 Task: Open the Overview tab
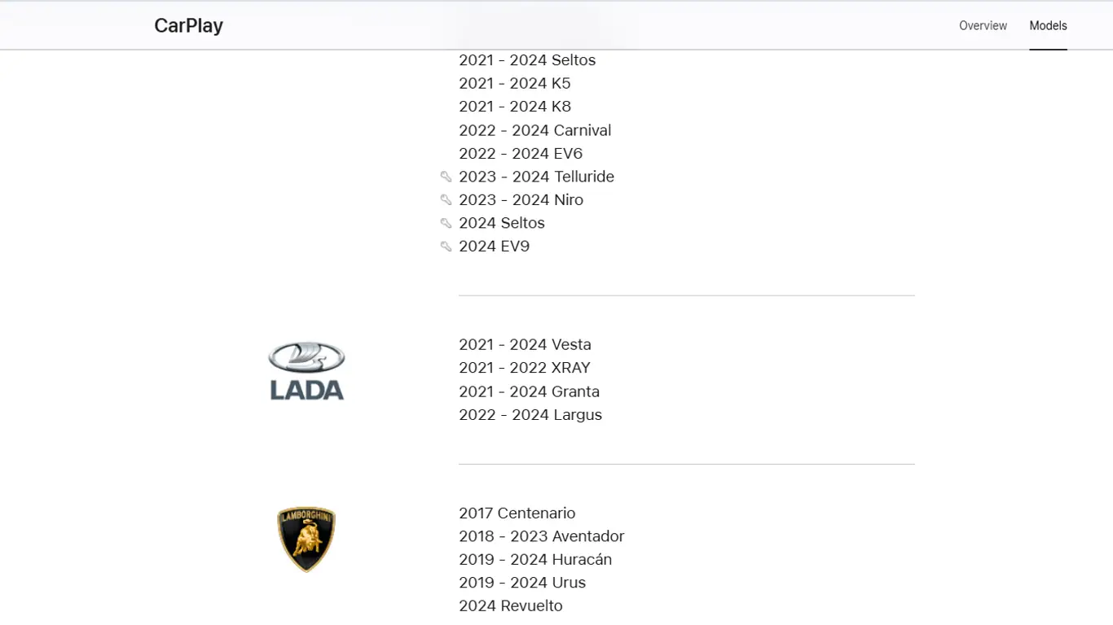[x=983, y=26]
